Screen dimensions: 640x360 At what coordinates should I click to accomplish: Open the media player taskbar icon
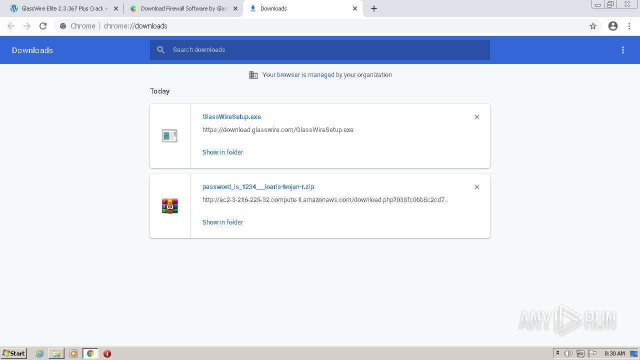coord(73,353)
